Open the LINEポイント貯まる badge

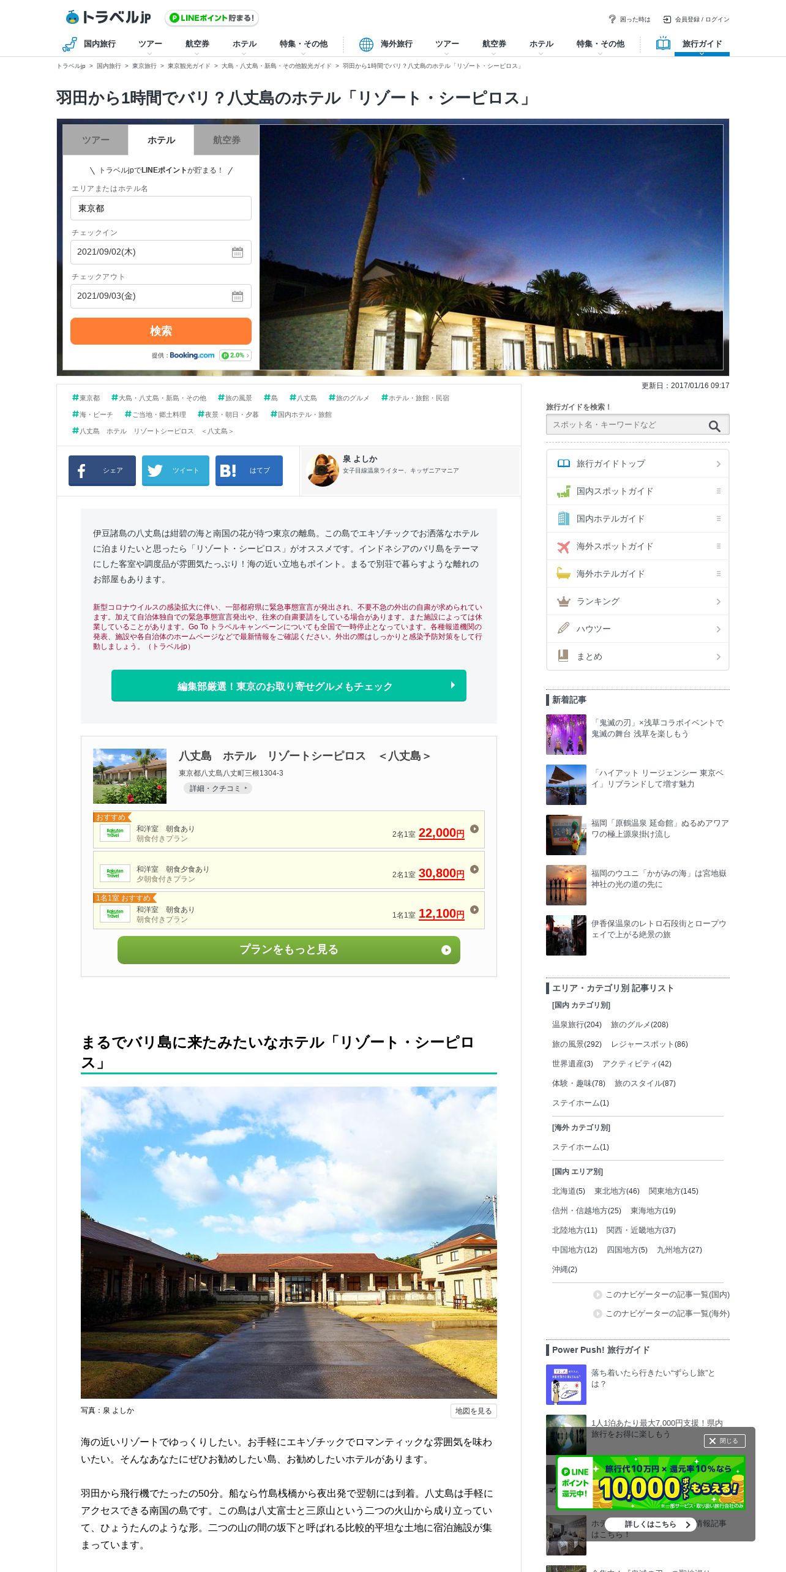click(212, 18)
